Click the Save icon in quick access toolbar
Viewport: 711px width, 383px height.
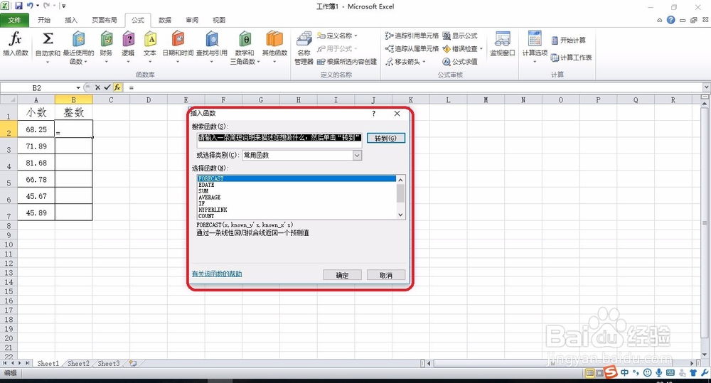[18, 6]
